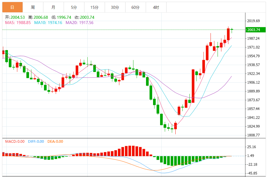Select the 日 daily timeframe tab
Screen dimensions: 268x177
(x=13, y=7)
